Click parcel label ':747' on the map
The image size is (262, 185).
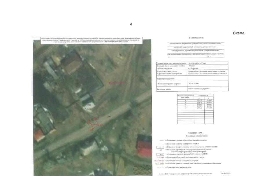(x=109, y=116)
